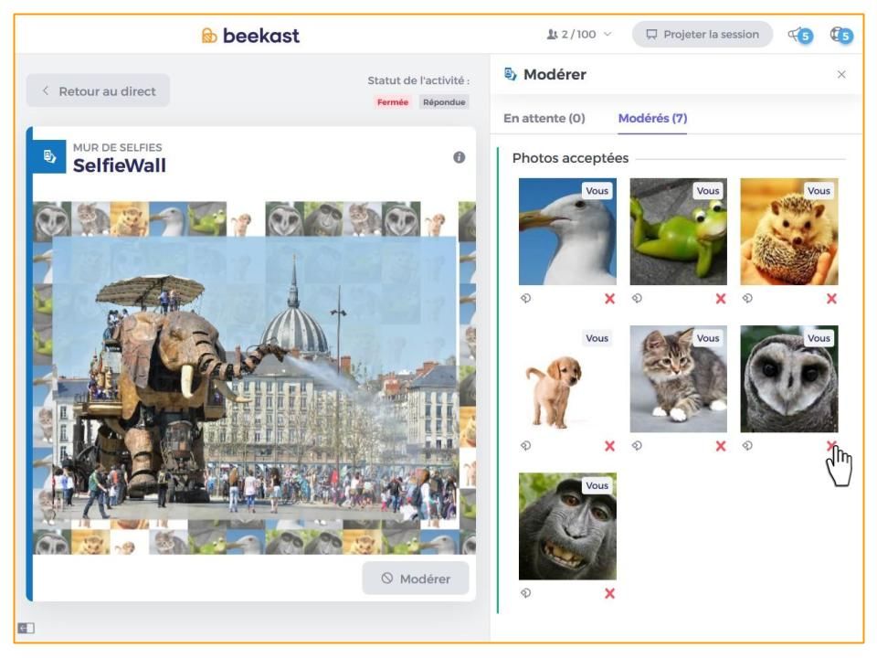
Task: Click the Photos acceptées heading
Action: coord(570,158)
